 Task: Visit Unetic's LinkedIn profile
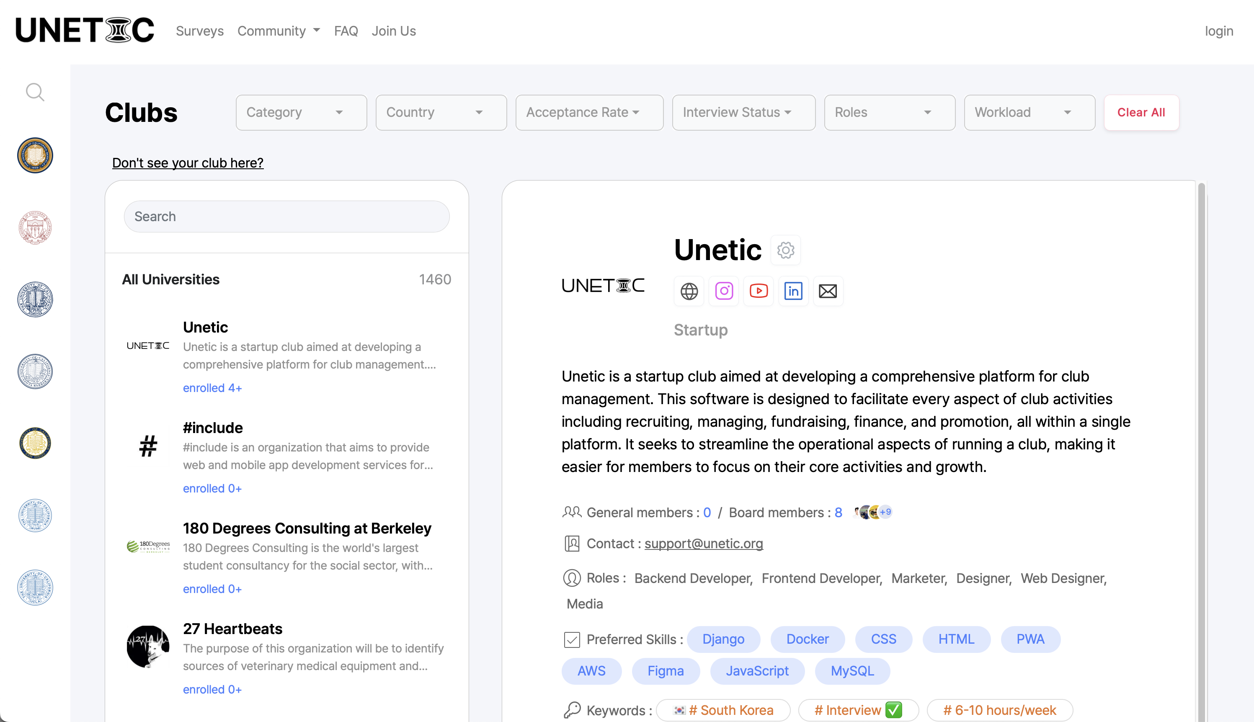[793, 291]
